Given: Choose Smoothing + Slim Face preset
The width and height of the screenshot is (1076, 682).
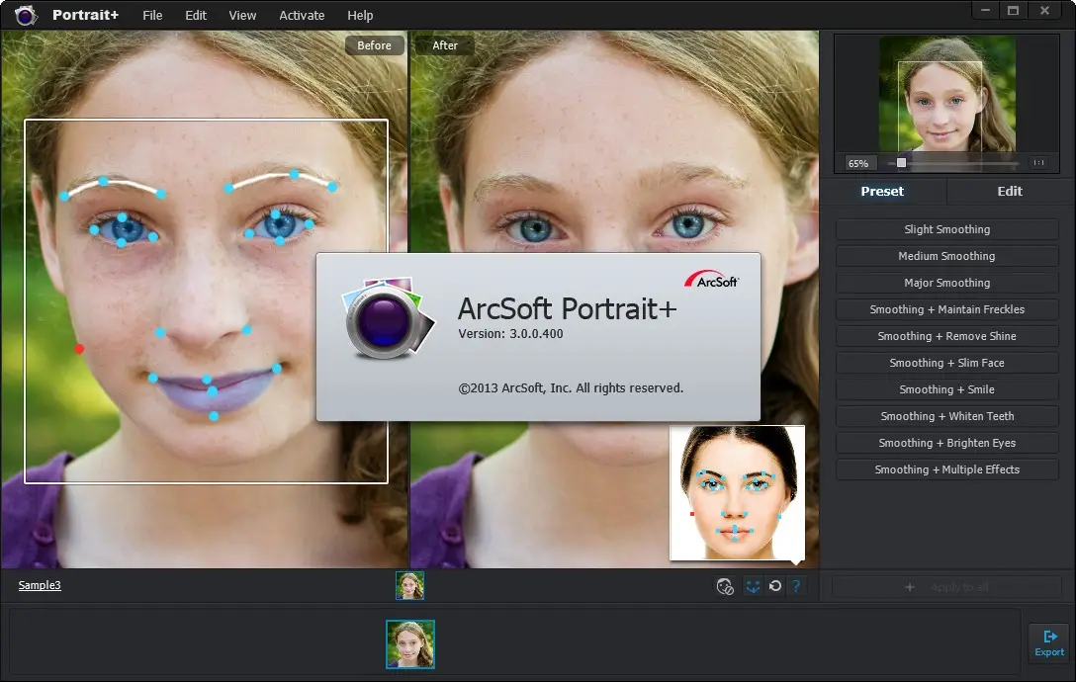Looking at the screenshot, I should [x=947, y=363].
